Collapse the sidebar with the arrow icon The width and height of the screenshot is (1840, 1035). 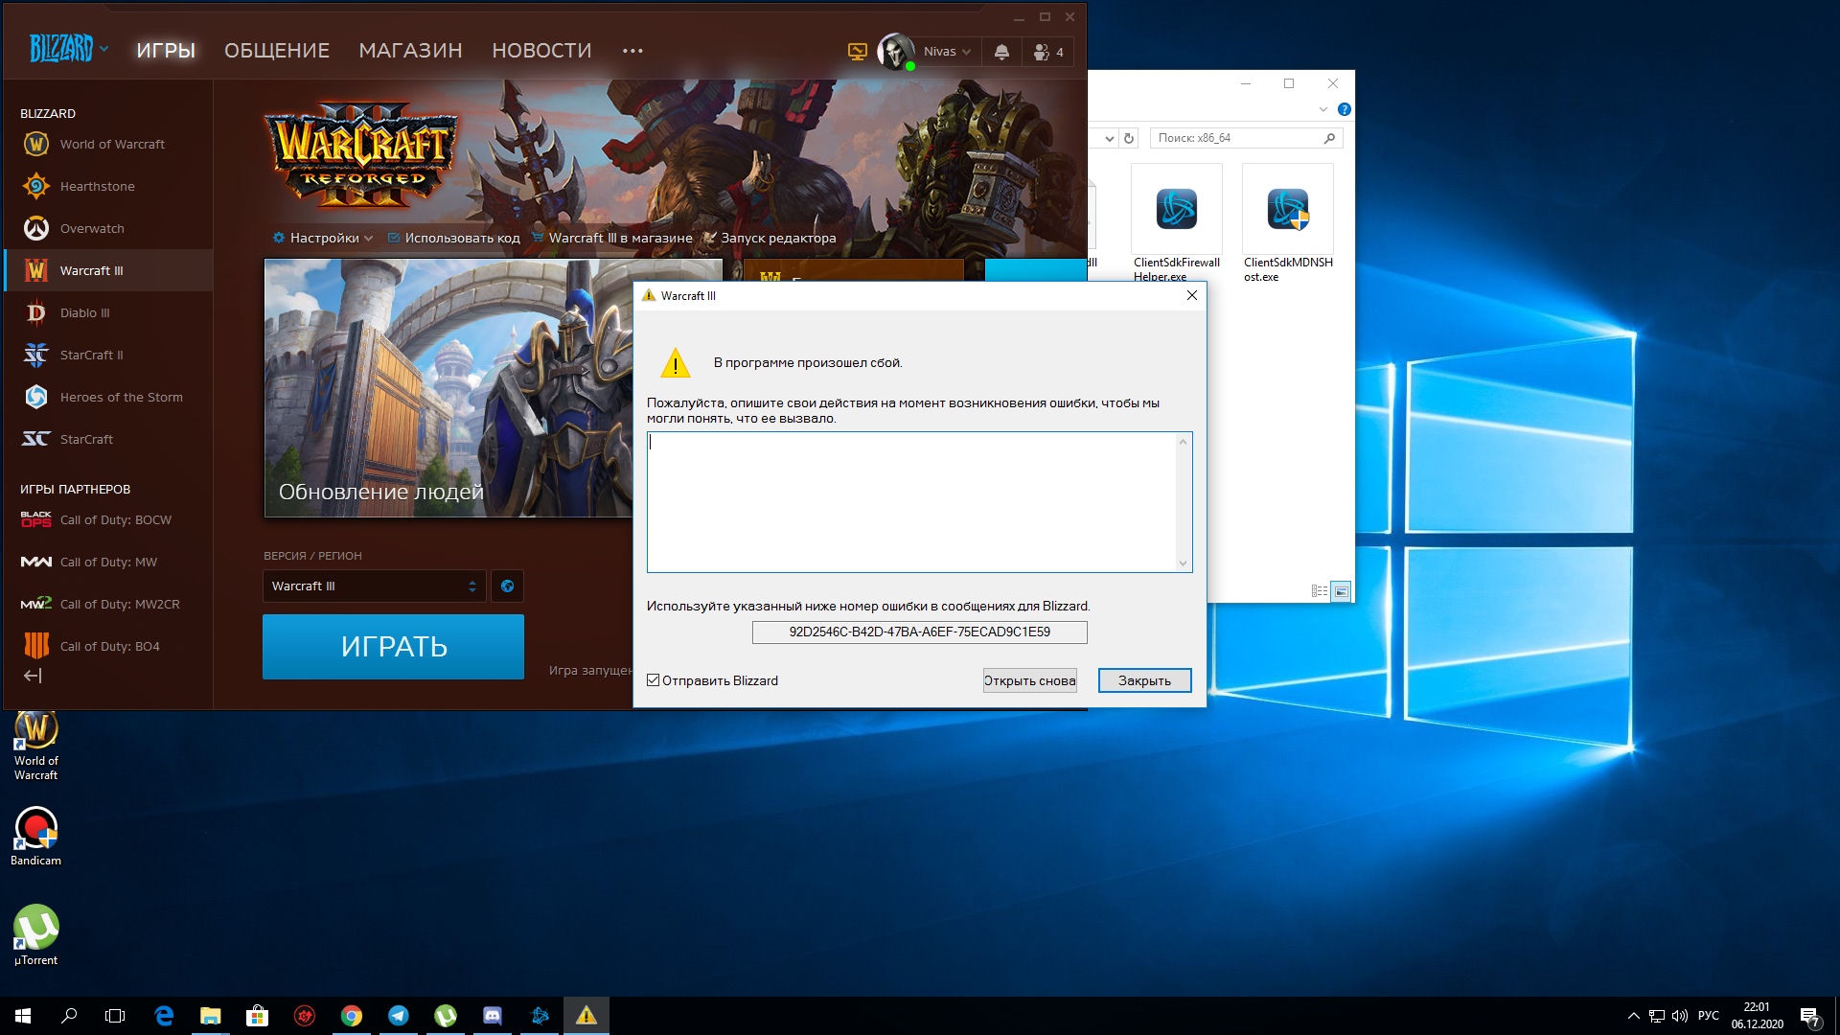(x=33, y=676)
